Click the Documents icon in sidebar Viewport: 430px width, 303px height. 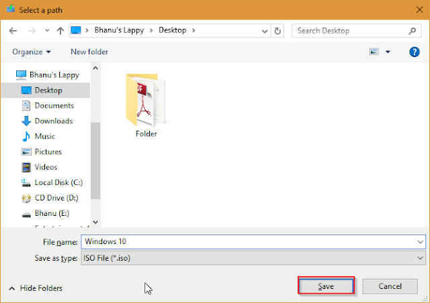26,106
